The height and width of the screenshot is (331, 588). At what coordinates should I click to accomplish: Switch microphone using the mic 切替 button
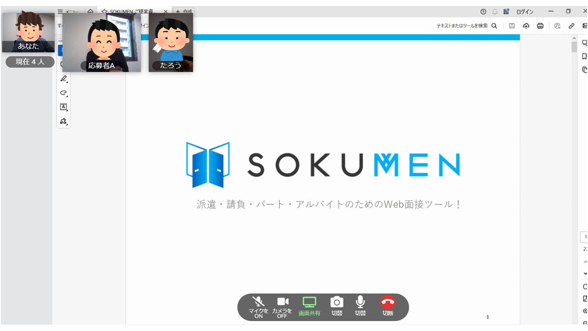coord(361,307)
